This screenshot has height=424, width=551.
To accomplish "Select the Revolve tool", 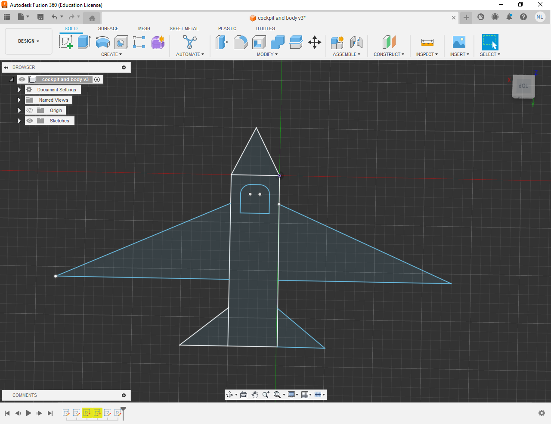I will [x=102, y=42].
